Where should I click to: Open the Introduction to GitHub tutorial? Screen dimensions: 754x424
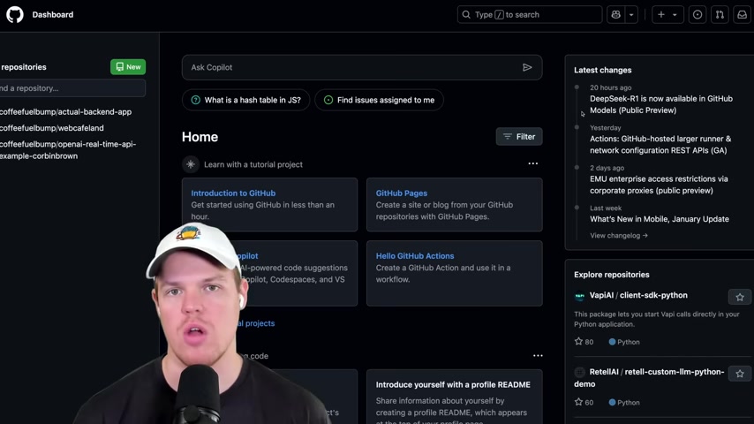pyautogui.click(x=233, y=193)
